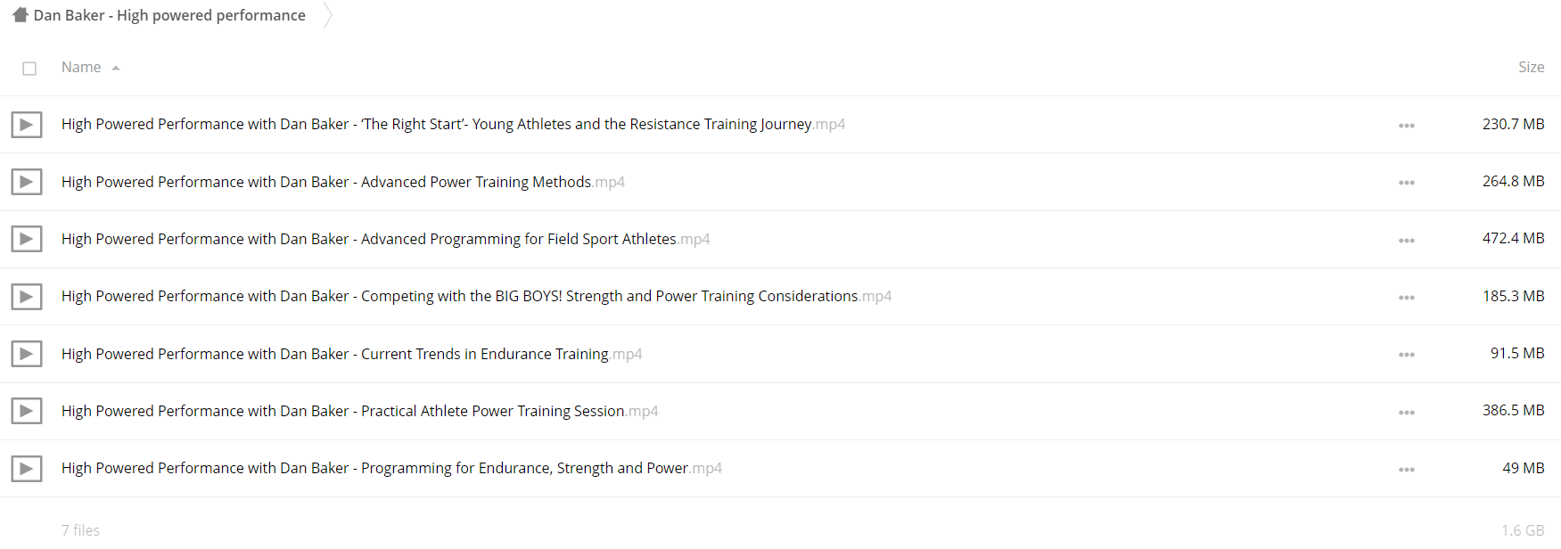Open the three-dot menu for Competing with the BIG BOYS

1407,297
